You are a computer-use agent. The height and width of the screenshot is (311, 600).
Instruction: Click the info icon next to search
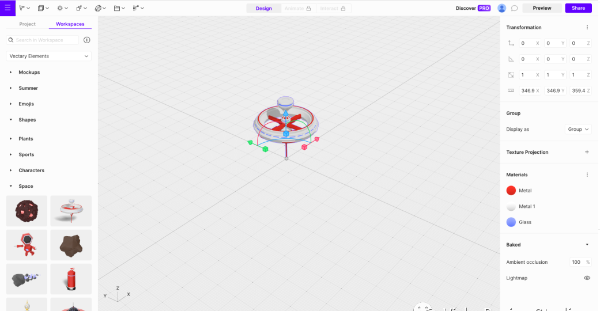[x=87, y=40]
